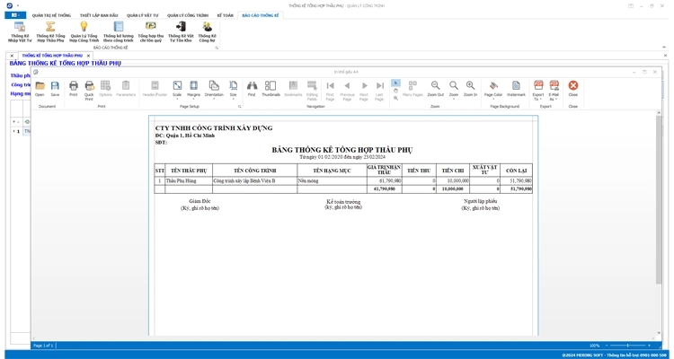
Task: Click the Quick Print icon
Action: pyautogui.click(x=89, y=88)
